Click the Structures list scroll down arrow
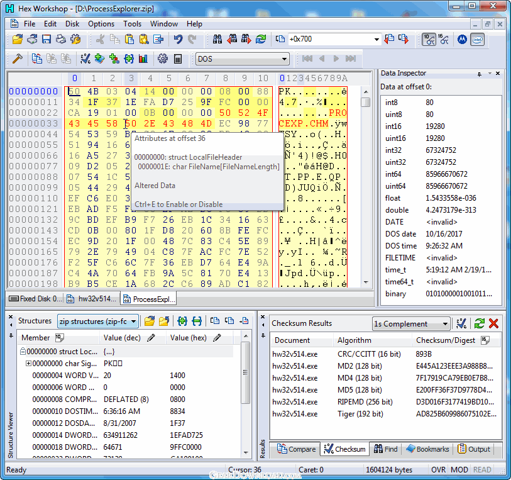Image resolution: width=511 pixels, height=480 pixels. click(246, 452)
